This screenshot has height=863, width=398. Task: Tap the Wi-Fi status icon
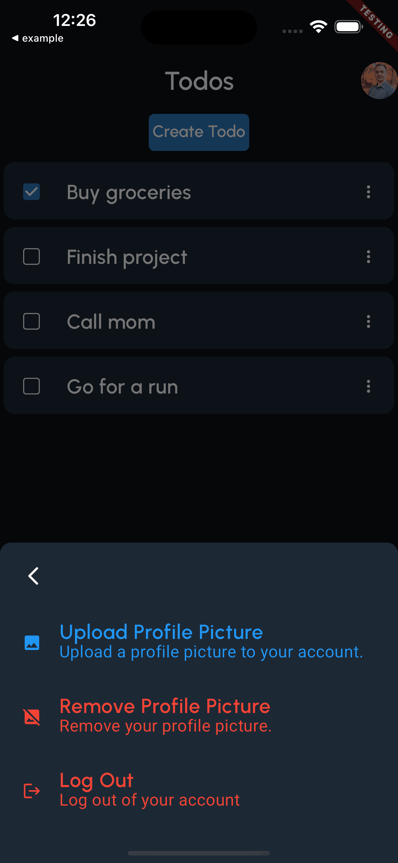coord(318,27)
